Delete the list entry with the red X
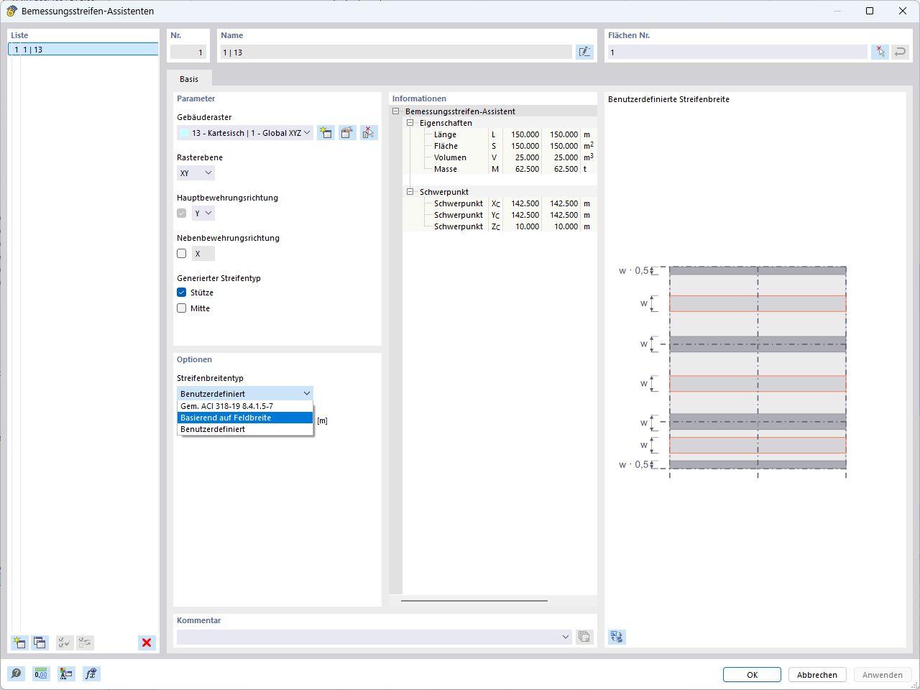920x690 pixels. (x=147, y=643)
